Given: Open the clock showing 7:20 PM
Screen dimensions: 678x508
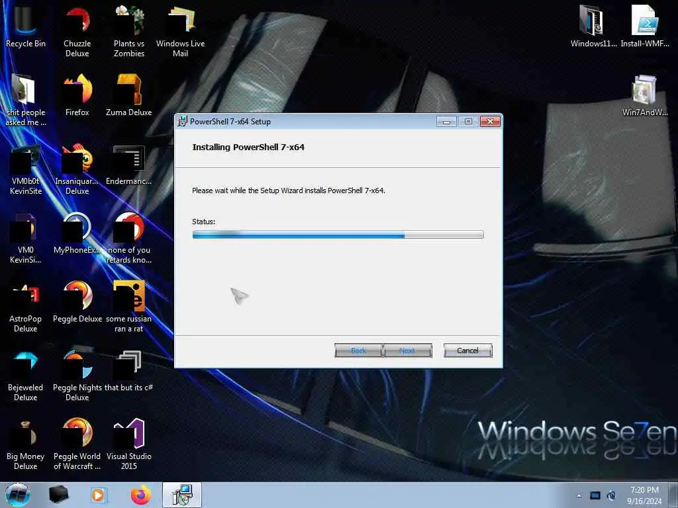Looking at the screenshot, I should [x=644, y=495].
